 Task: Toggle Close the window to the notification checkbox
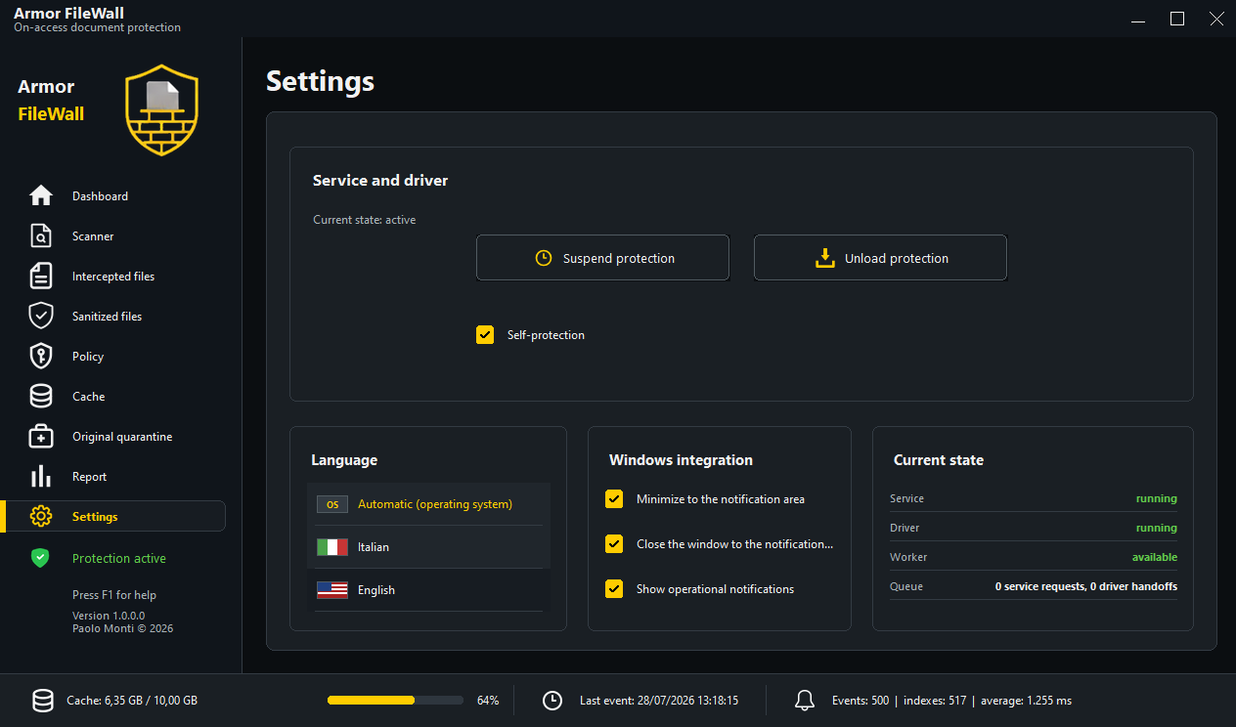pyautogui.click(x=614, y=544)
